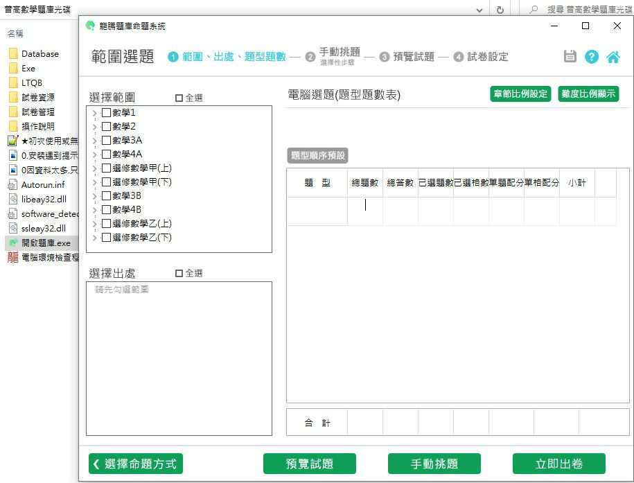The height and width of the screenshot is (483, 634).
Task: Expand the 數學4B tree node
Action: [95, 210]
